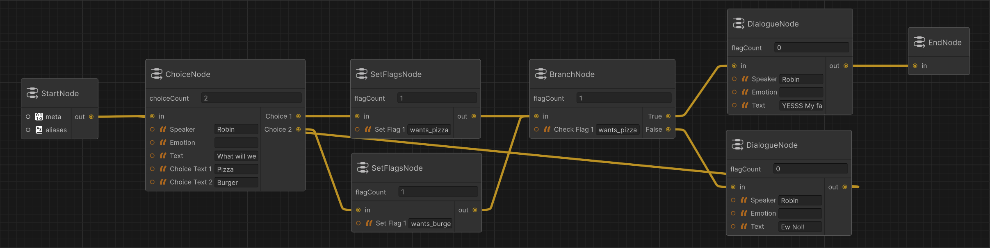Image resolution: width=990 pixels, height=248 pixels.
Task: Click the lower SetFlagsNode out port
Action: coord(475,210)
